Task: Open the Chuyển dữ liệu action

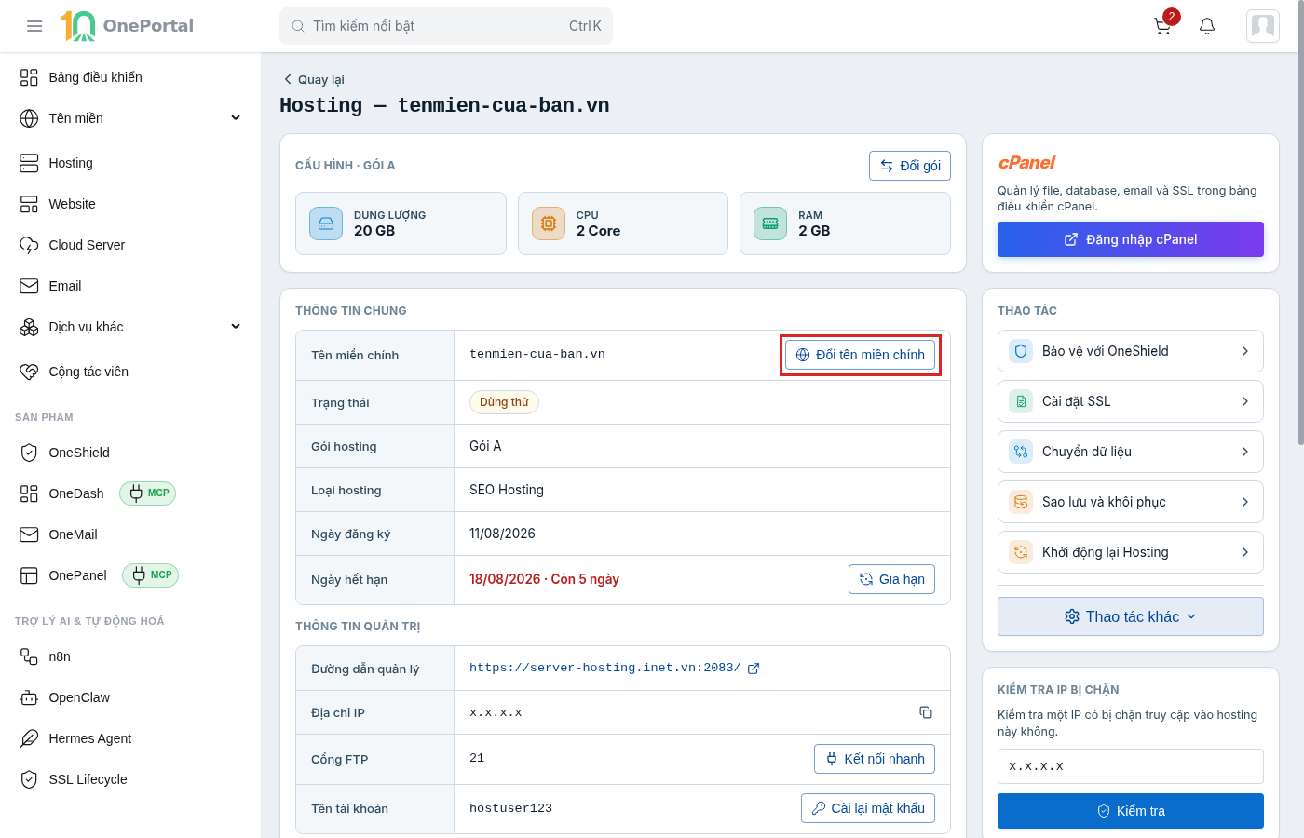Action: pos(1131,452)
